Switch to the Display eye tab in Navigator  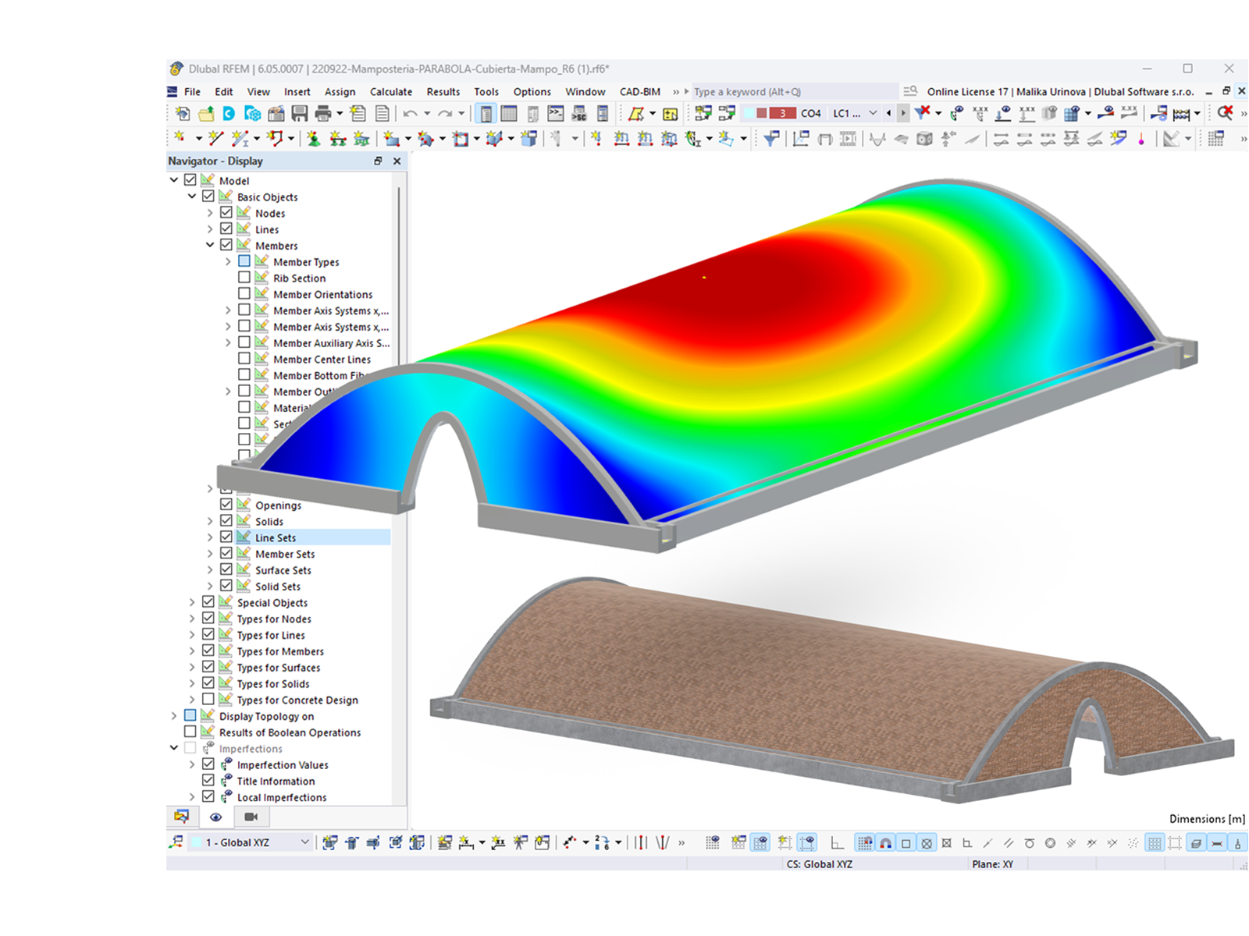(x=216, y=817)
